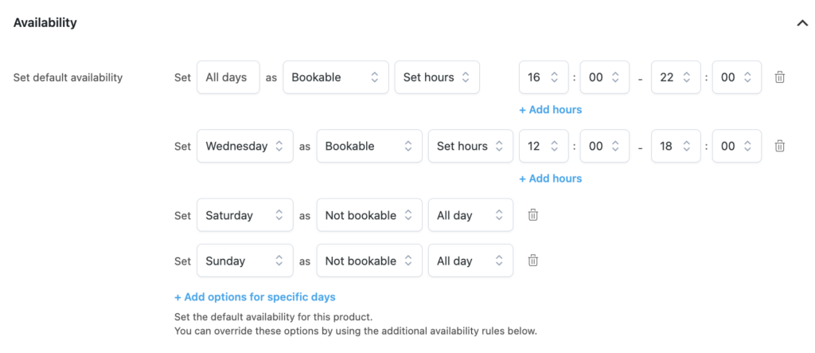Adjust Wednesday end hour 18 stepper
The image size is (815, 353).
pyautogui.click(x=676, y=147)
